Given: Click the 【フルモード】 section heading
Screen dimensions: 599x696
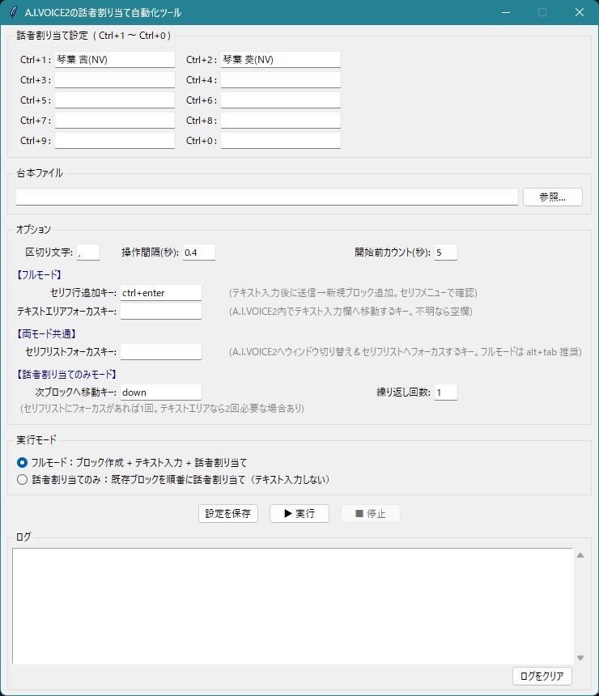Looking at the screenshot, I should coord(39,275).
